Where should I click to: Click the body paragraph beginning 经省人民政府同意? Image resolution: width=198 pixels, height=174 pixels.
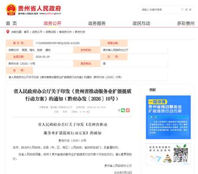coord(72,156)
